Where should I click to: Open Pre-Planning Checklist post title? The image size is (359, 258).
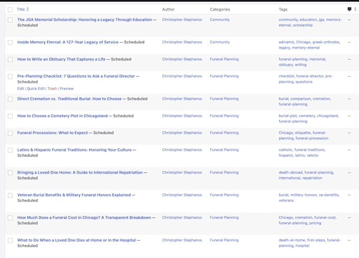[76, 76]
